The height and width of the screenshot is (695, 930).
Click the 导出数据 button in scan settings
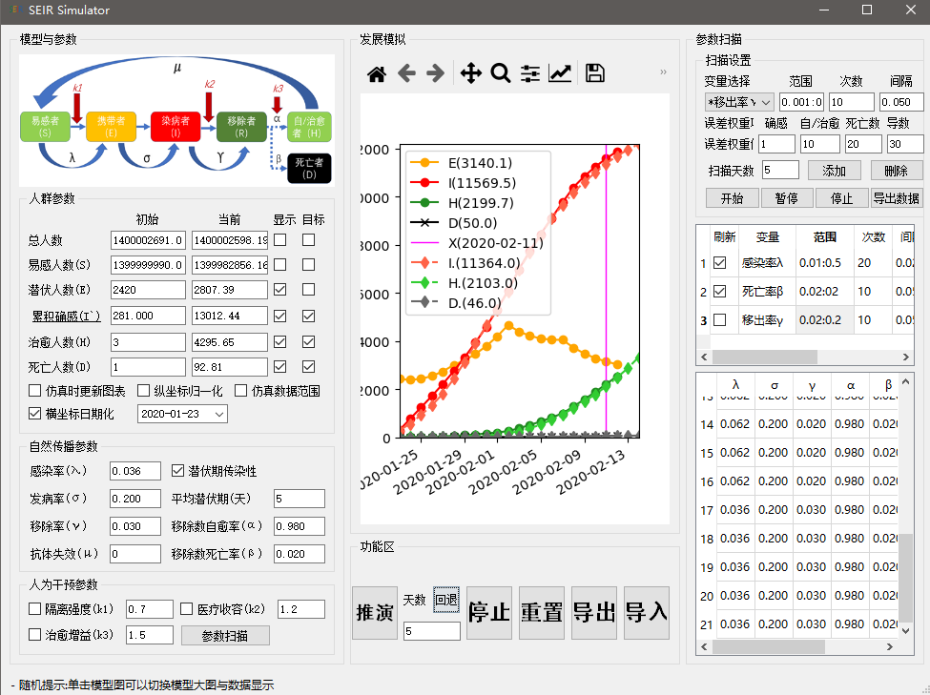click(897, 197)
